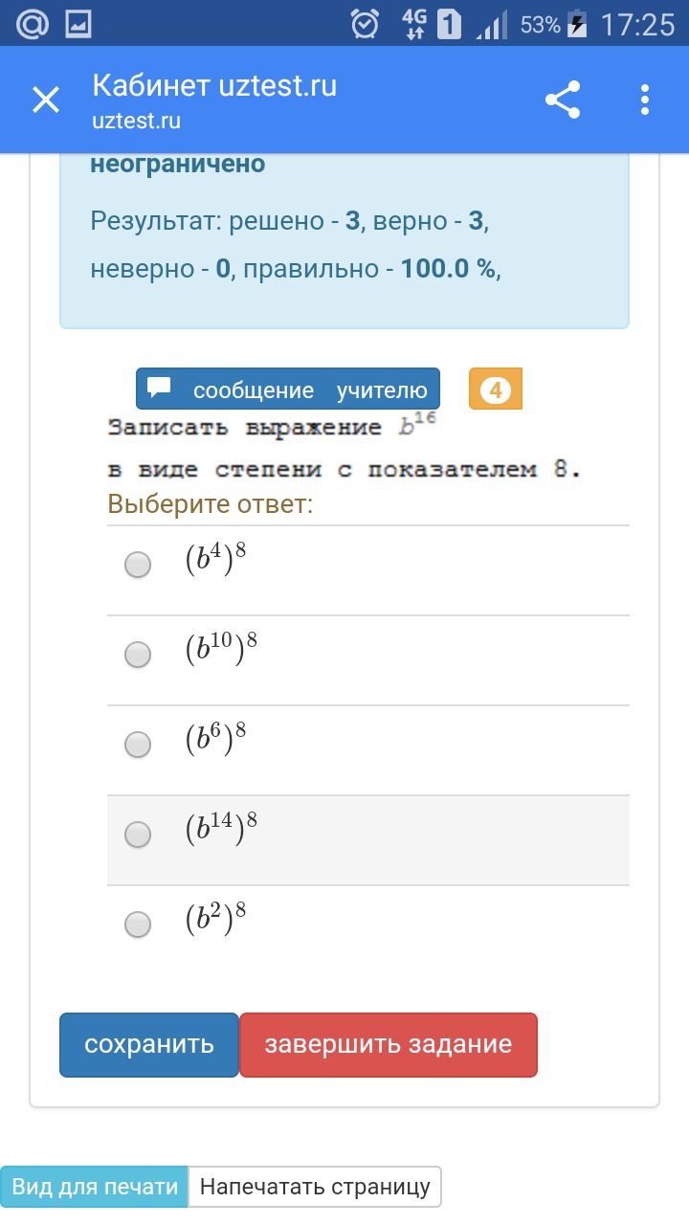Switch to Вид для печати
This screenshot has width=689, height=1225.
click(x=95, y=1187)
